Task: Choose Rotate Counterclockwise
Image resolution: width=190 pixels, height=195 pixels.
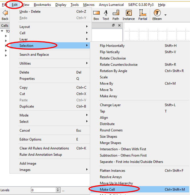Action: (140, 64)
